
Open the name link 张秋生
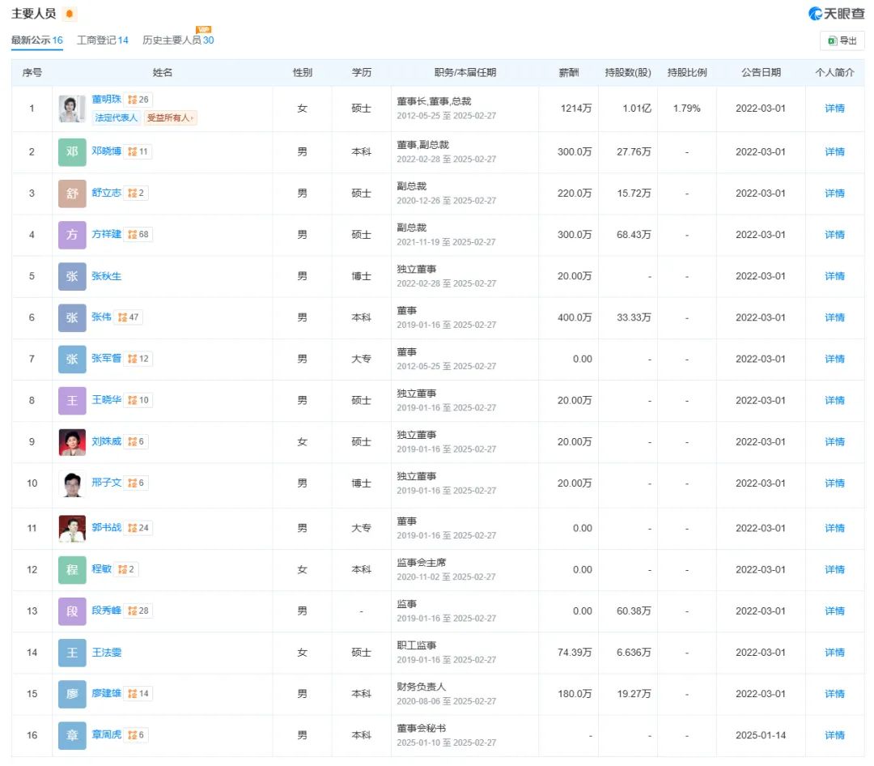(x=106, y=276)
